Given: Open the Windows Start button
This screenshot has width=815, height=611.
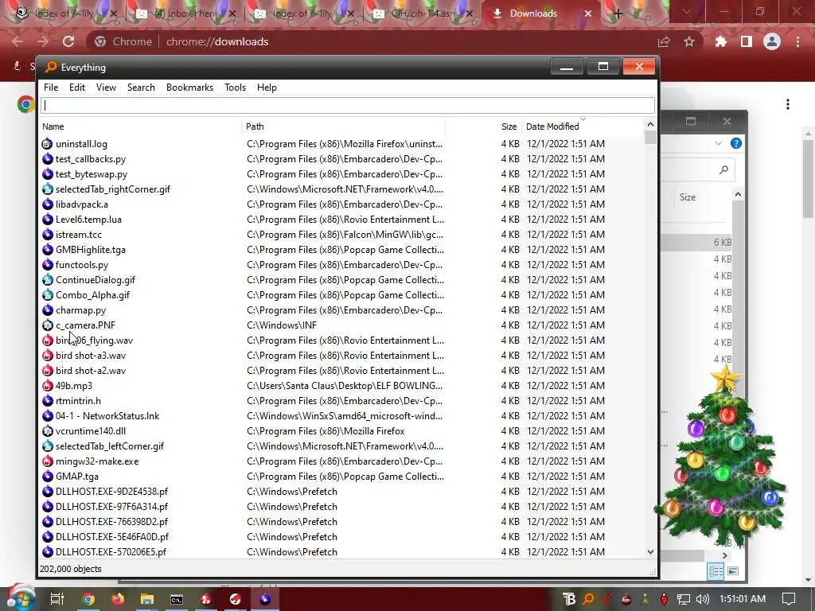Looking at the screenshot, I should click(20, 598).
